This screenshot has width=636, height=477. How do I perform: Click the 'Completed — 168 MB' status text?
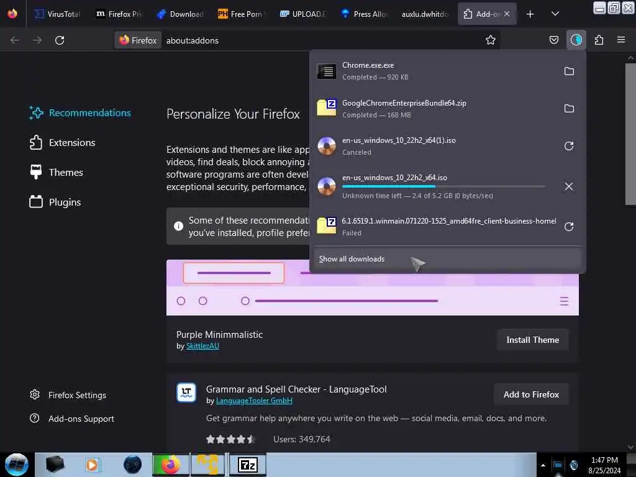[376, 115]
